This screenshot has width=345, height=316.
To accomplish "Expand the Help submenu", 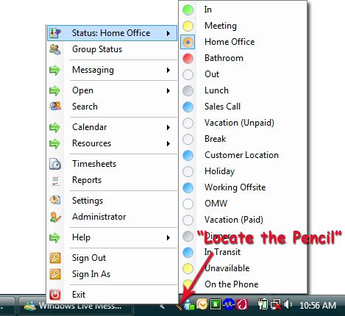I will pyautogui.click(x=112, y=237).
